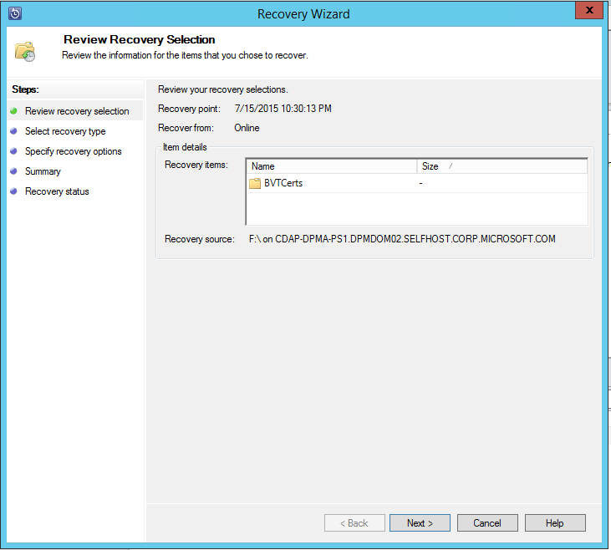Click the Next button
The height and width of the screenshot is (550, 611).
420,522
